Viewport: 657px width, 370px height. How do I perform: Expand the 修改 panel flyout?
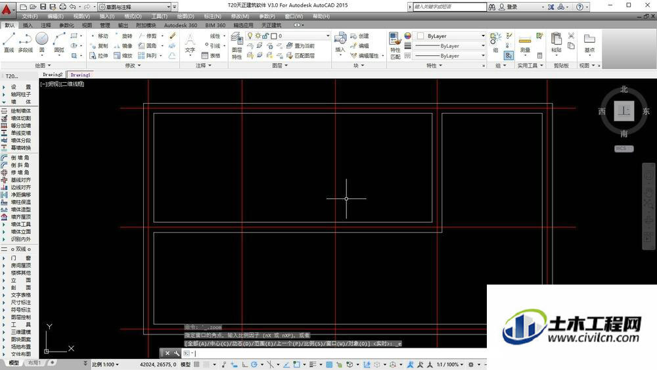[x=133, y=65]
